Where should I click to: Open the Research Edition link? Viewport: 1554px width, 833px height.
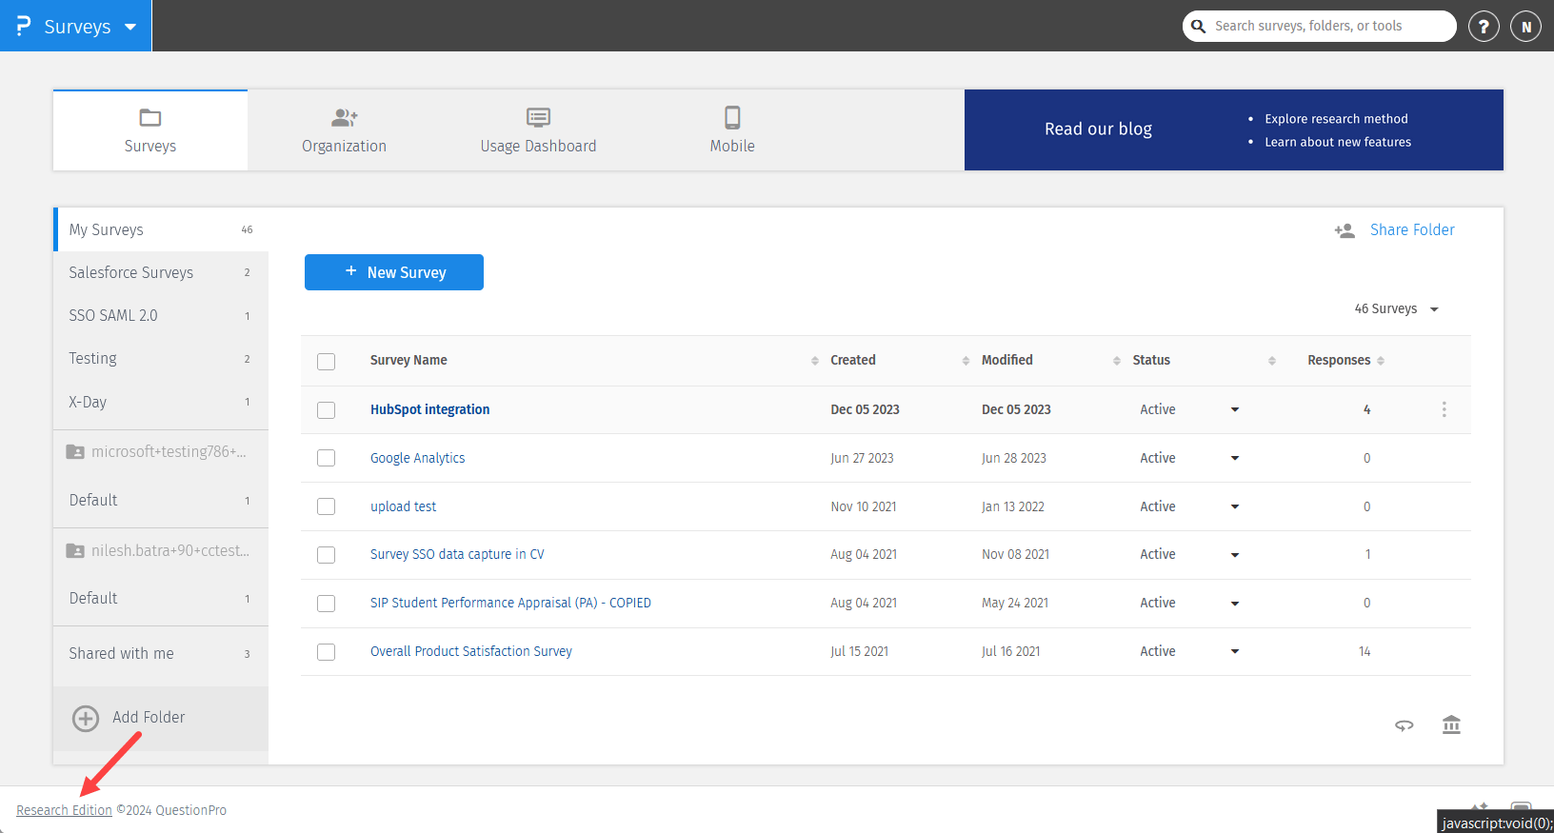click(64, 810)
